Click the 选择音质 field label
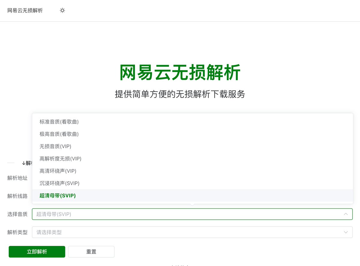The image size is (360, 266). pyautogui.click(x=17, y=214)
